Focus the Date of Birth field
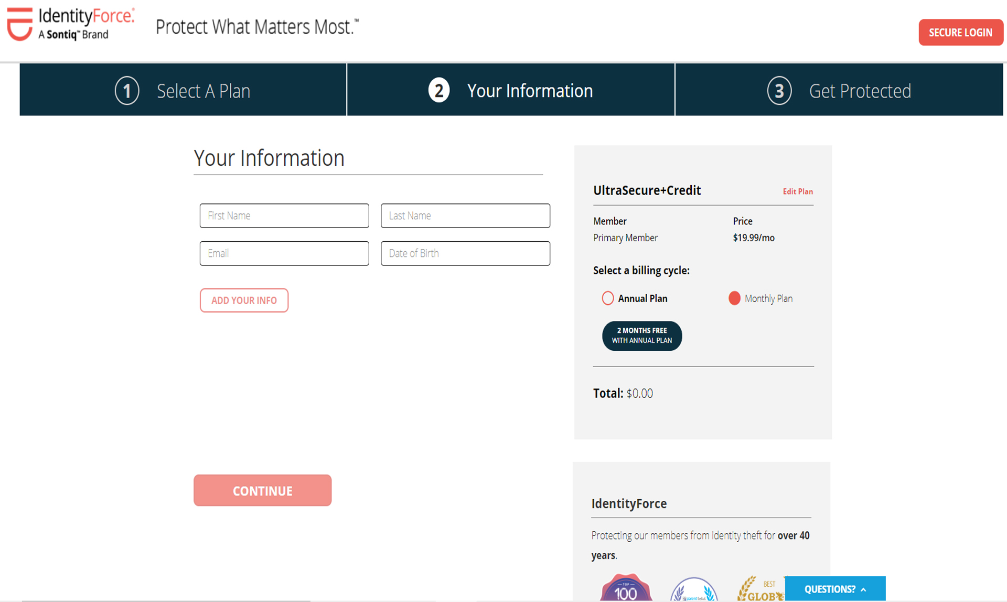This screenshot has width=1007, height=602. pos(465,253)
